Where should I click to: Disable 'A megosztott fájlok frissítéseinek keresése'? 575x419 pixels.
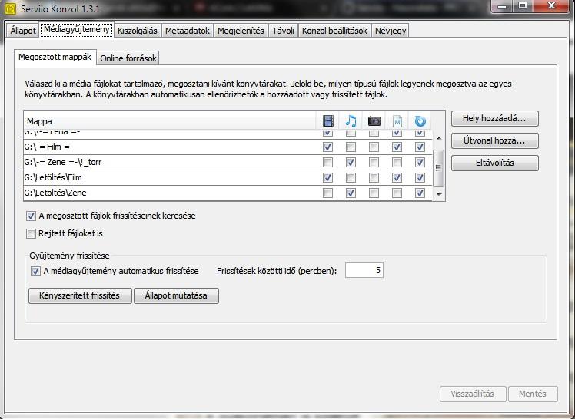coord(32,216)
